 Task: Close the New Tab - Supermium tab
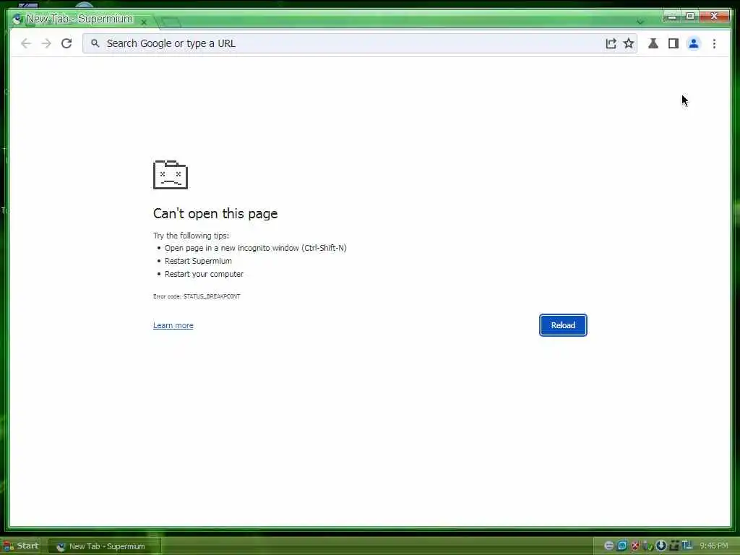click(144, 22)
